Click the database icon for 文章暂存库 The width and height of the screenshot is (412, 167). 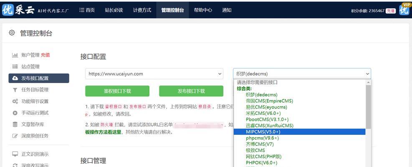click(x=15, y=124)
